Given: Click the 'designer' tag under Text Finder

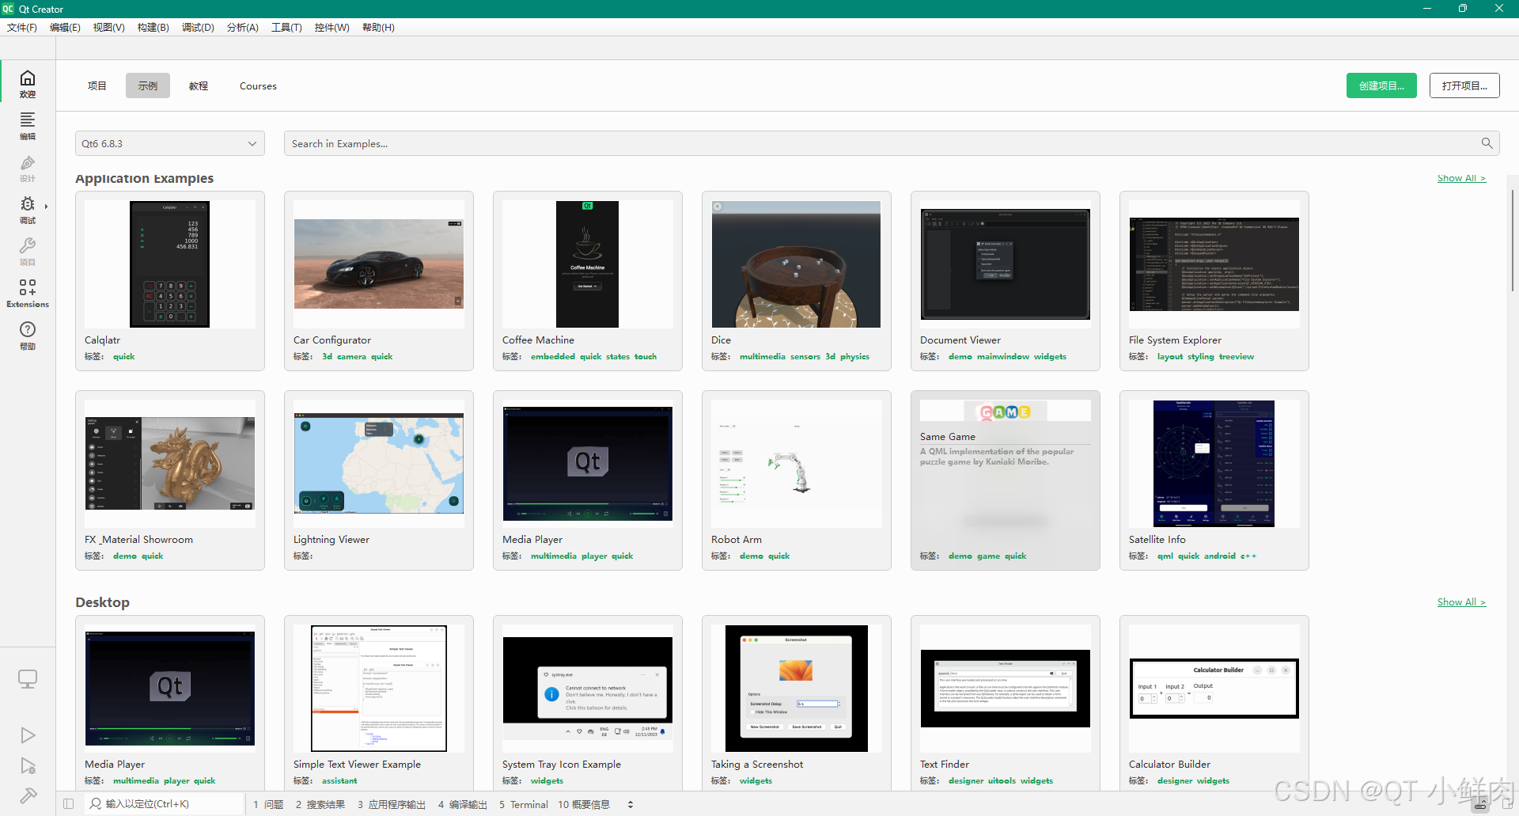Looking at the screenshot, I should (x=966, y=781).
